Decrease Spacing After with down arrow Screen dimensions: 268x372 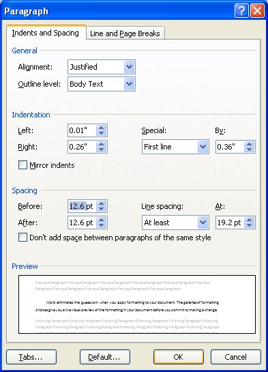(102, 225)
